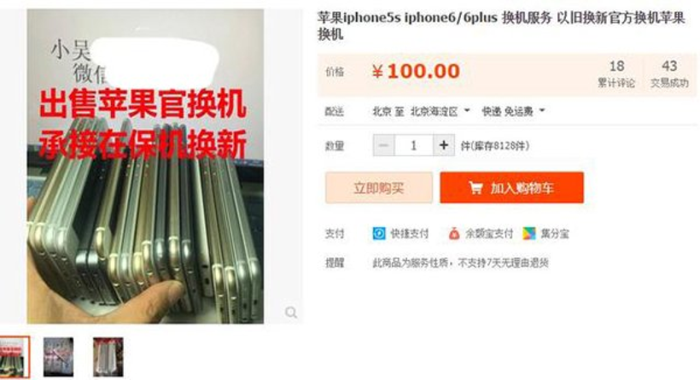The image size is (700, 380).
Task: Select the 快捷支付 payment icon
Action: (x=379, y=233)
